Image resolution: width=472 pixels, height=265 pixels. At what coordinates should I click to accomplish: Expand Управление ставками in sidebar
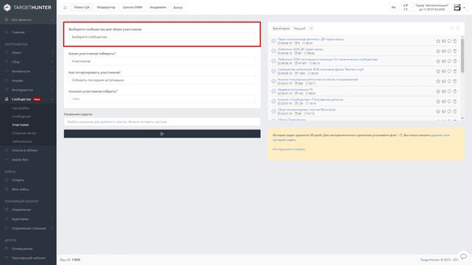pyautogui.click(x=28, y=228)
